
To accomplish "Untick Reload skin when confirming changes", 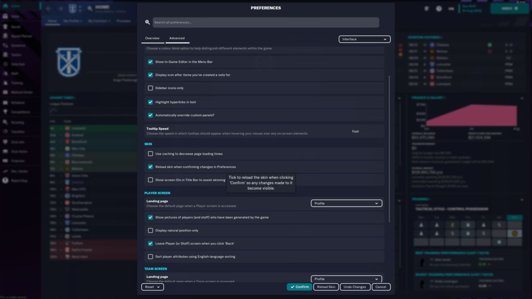I will [150, 167].
